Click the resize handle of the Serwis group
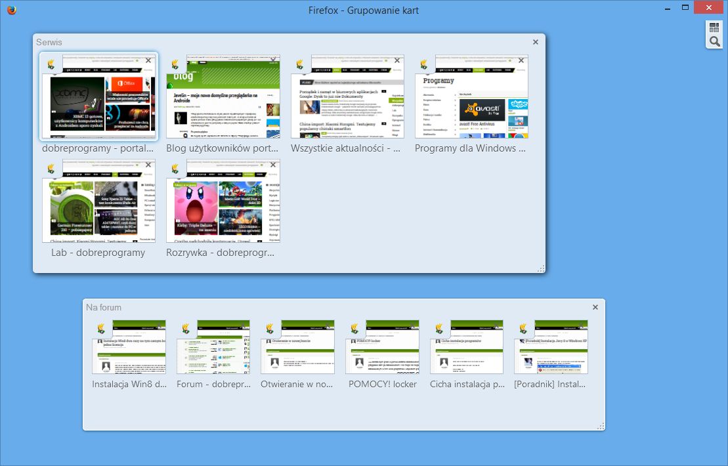Screen dimensions: 728x466 [x=540, y=268]
